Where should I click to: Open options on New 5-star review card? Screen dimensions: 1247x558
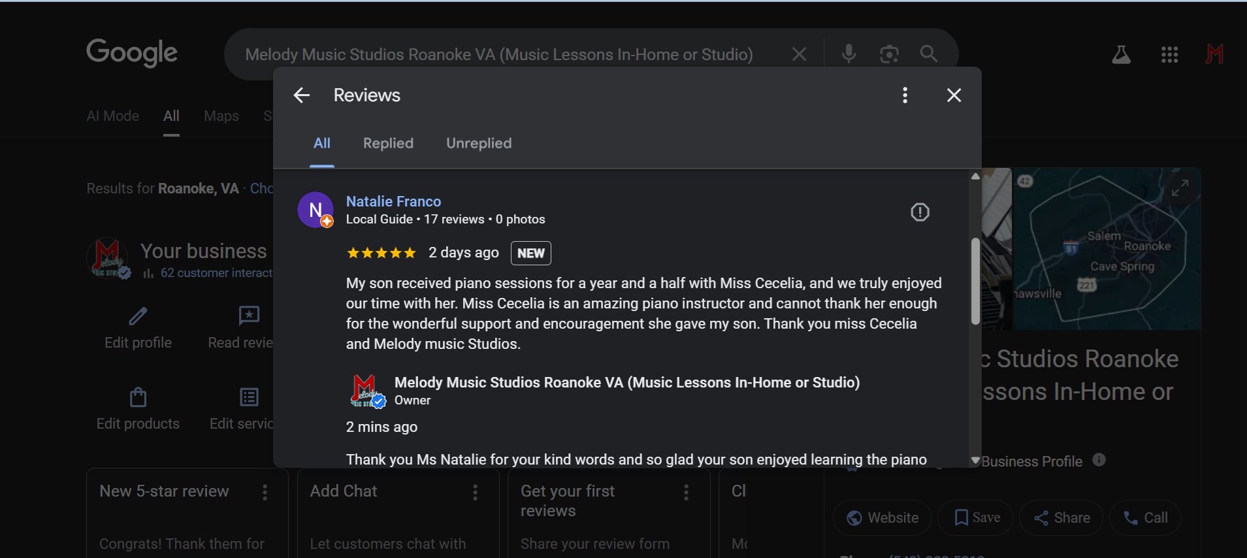point(265,492)
